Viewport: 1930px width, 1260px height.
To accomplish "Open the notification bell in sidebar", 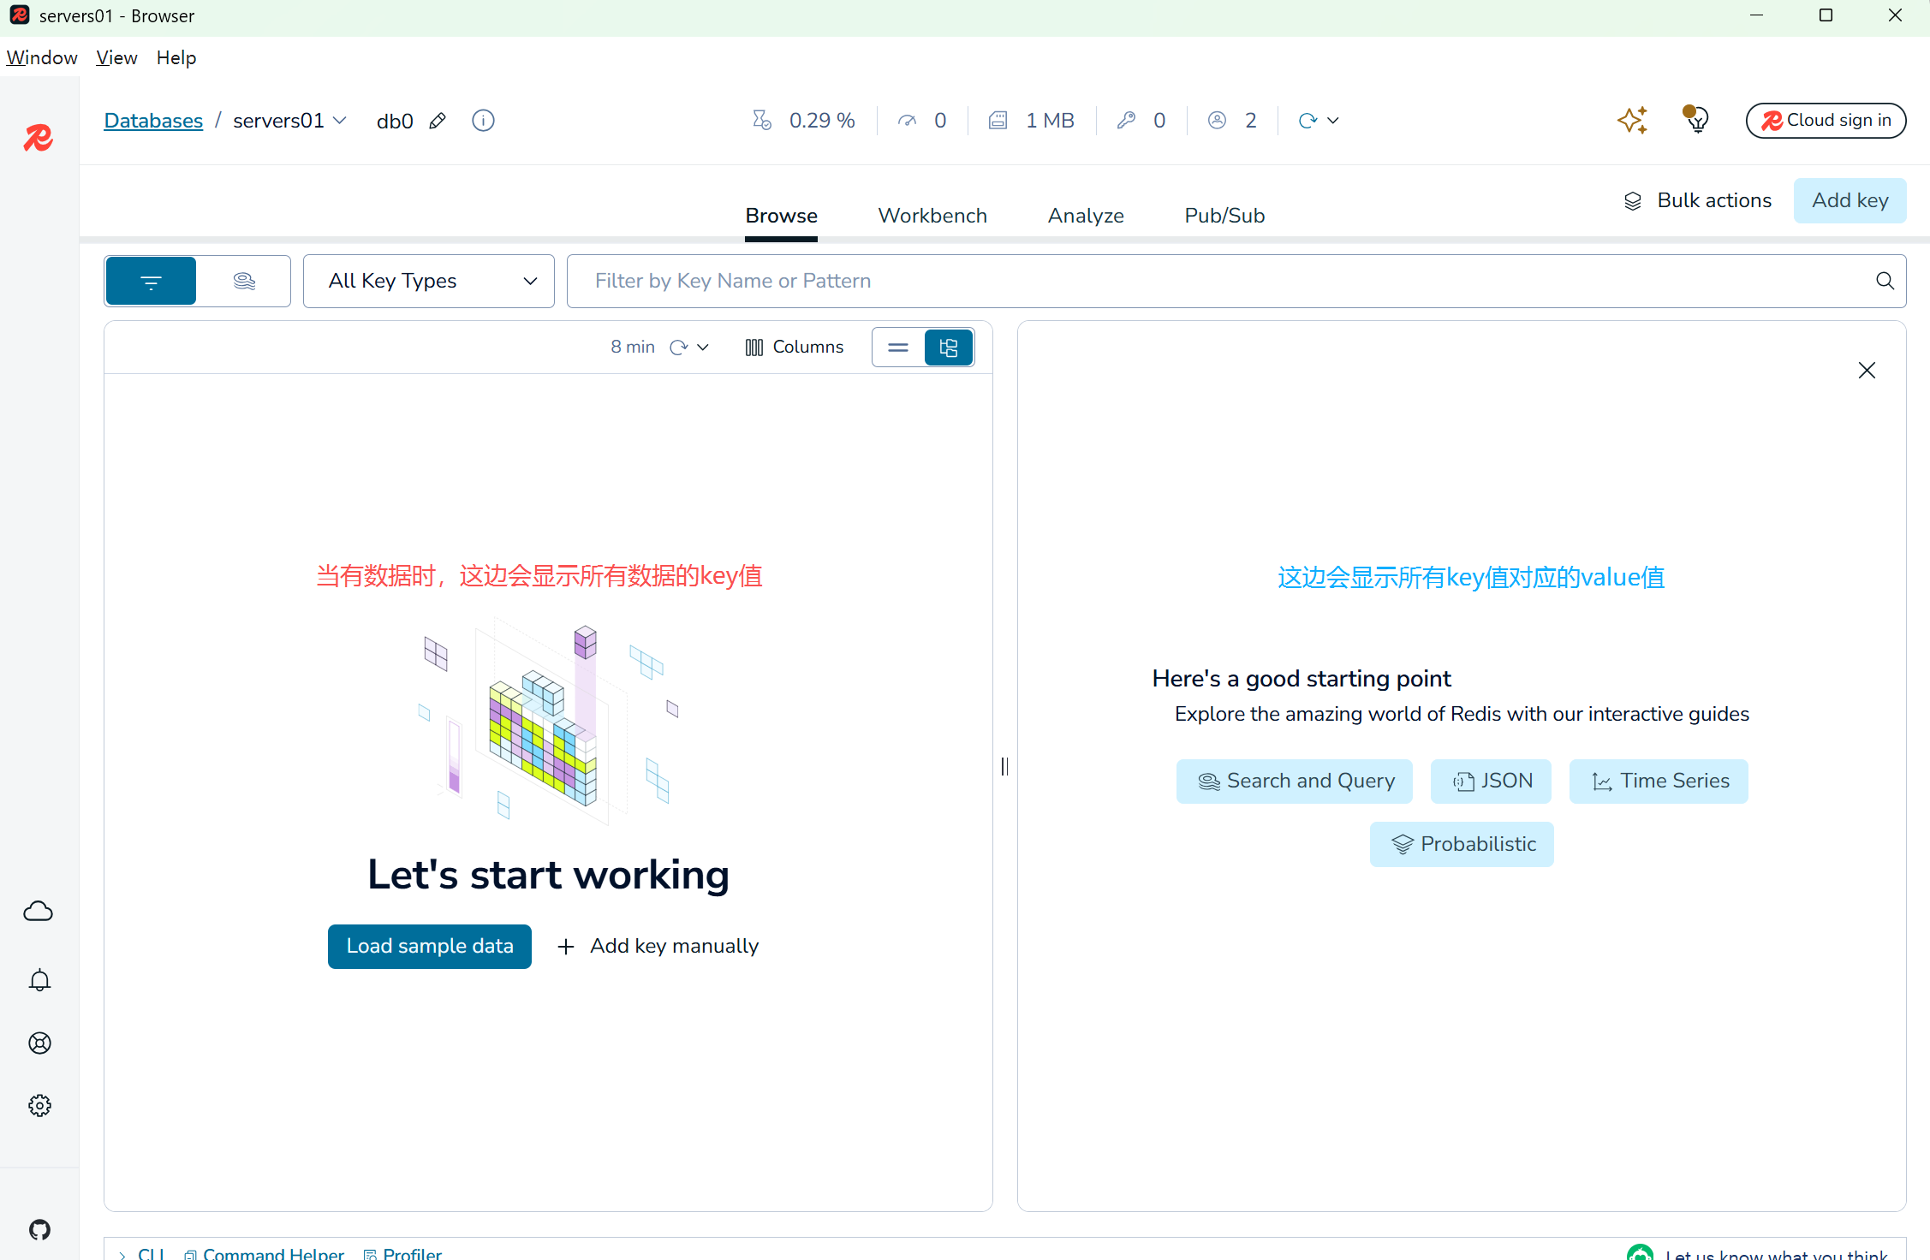I will click(39, 980).
